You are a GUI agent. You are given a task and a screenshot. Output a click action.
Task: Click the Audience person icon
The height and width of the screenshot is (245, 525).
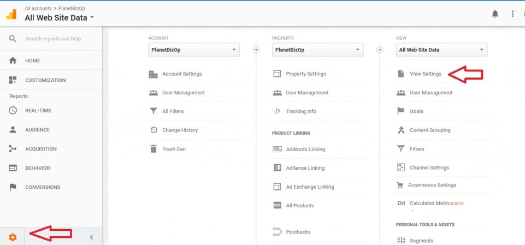click(x=13, y=130)
